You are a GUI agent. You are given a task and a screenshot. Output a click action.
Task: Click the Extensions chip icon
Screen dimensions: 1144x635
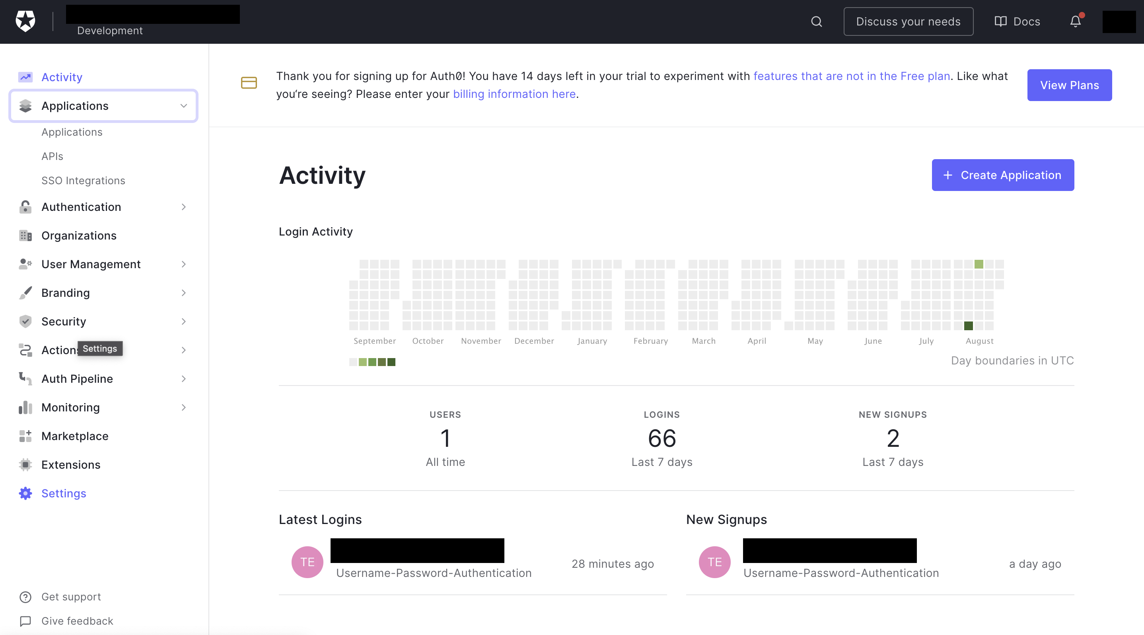pyautogui.click(x=25, y=464)
